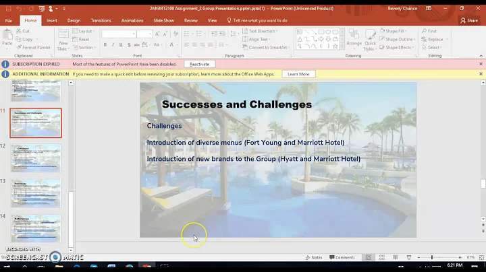
Task: Open the Shape Effects dropdown
Action: click(x=397, y=47)
